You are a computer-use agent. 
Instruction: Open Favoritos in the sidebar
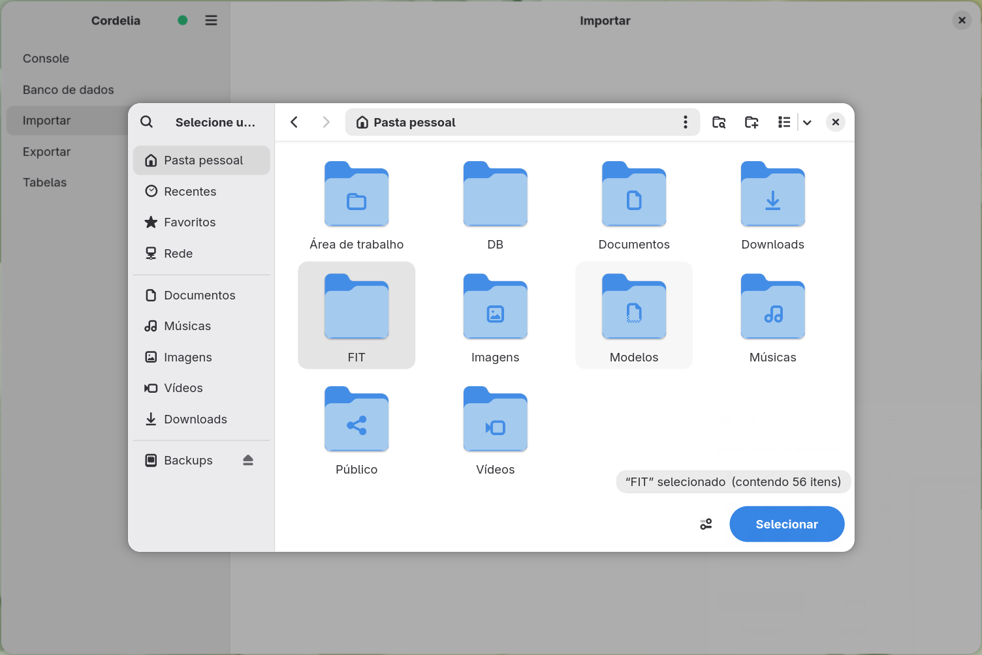pos(202,222)
